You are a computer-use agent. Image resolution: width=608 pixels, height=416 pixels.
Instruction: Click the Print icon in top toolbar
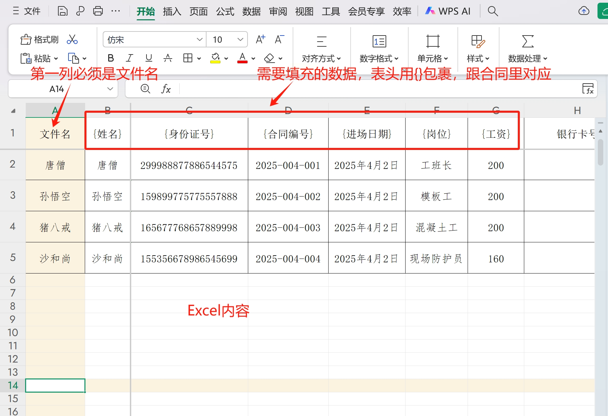(x=98, y=11)
